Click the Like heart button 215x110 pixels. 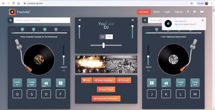point(87,80)
